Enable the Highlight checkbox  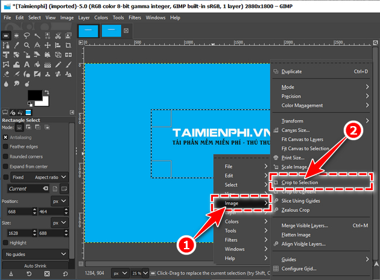tap(5, 243)
